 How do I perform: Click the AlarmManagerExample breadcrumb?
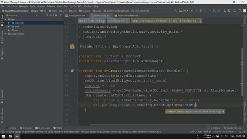pyautogui.click(x=15, y=11)
